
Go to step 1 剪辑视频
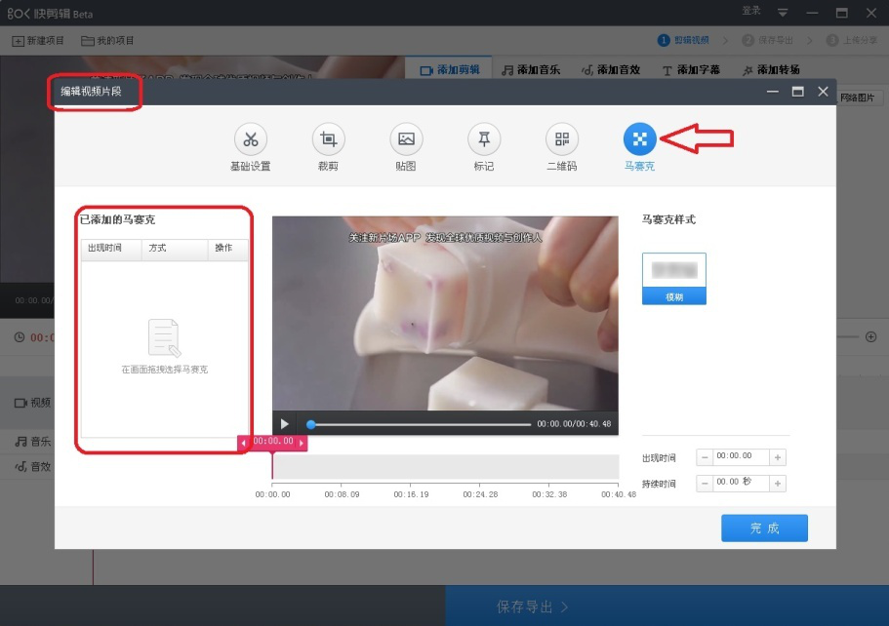[683, 40]
